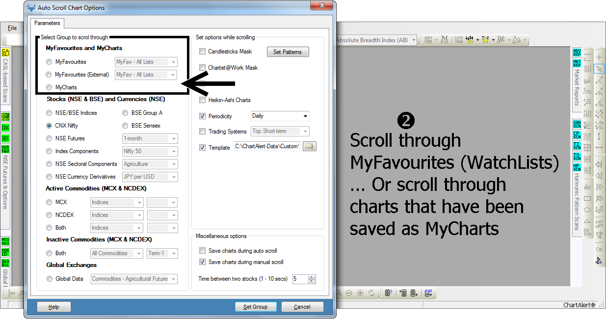Open the File menu
This screenshot has width=606, height=319.
(12, 28)
